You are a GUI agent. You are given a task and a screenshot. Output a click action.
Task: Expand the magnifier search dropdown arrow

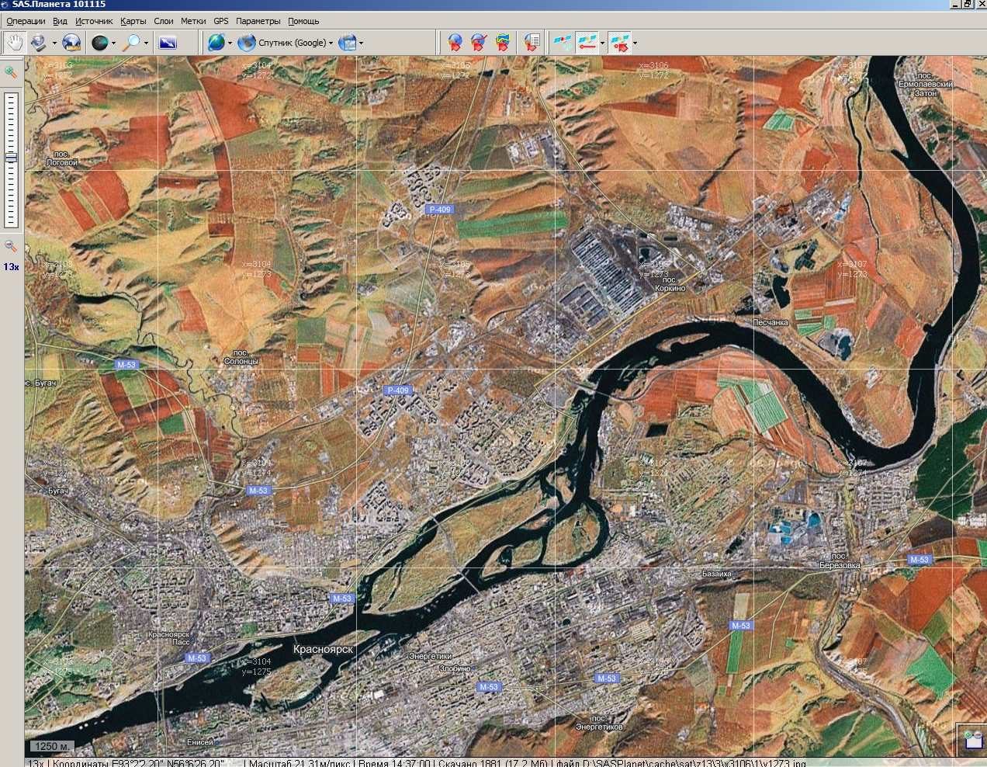click(146, 43)
